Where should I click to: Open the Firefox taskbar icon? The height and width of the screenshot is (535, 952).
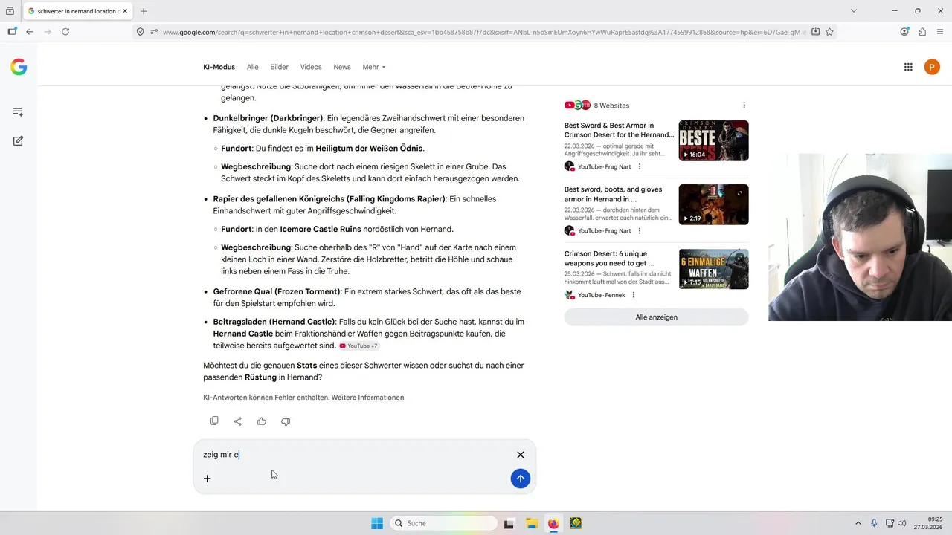pyautogui.click(x=553, y=523)
